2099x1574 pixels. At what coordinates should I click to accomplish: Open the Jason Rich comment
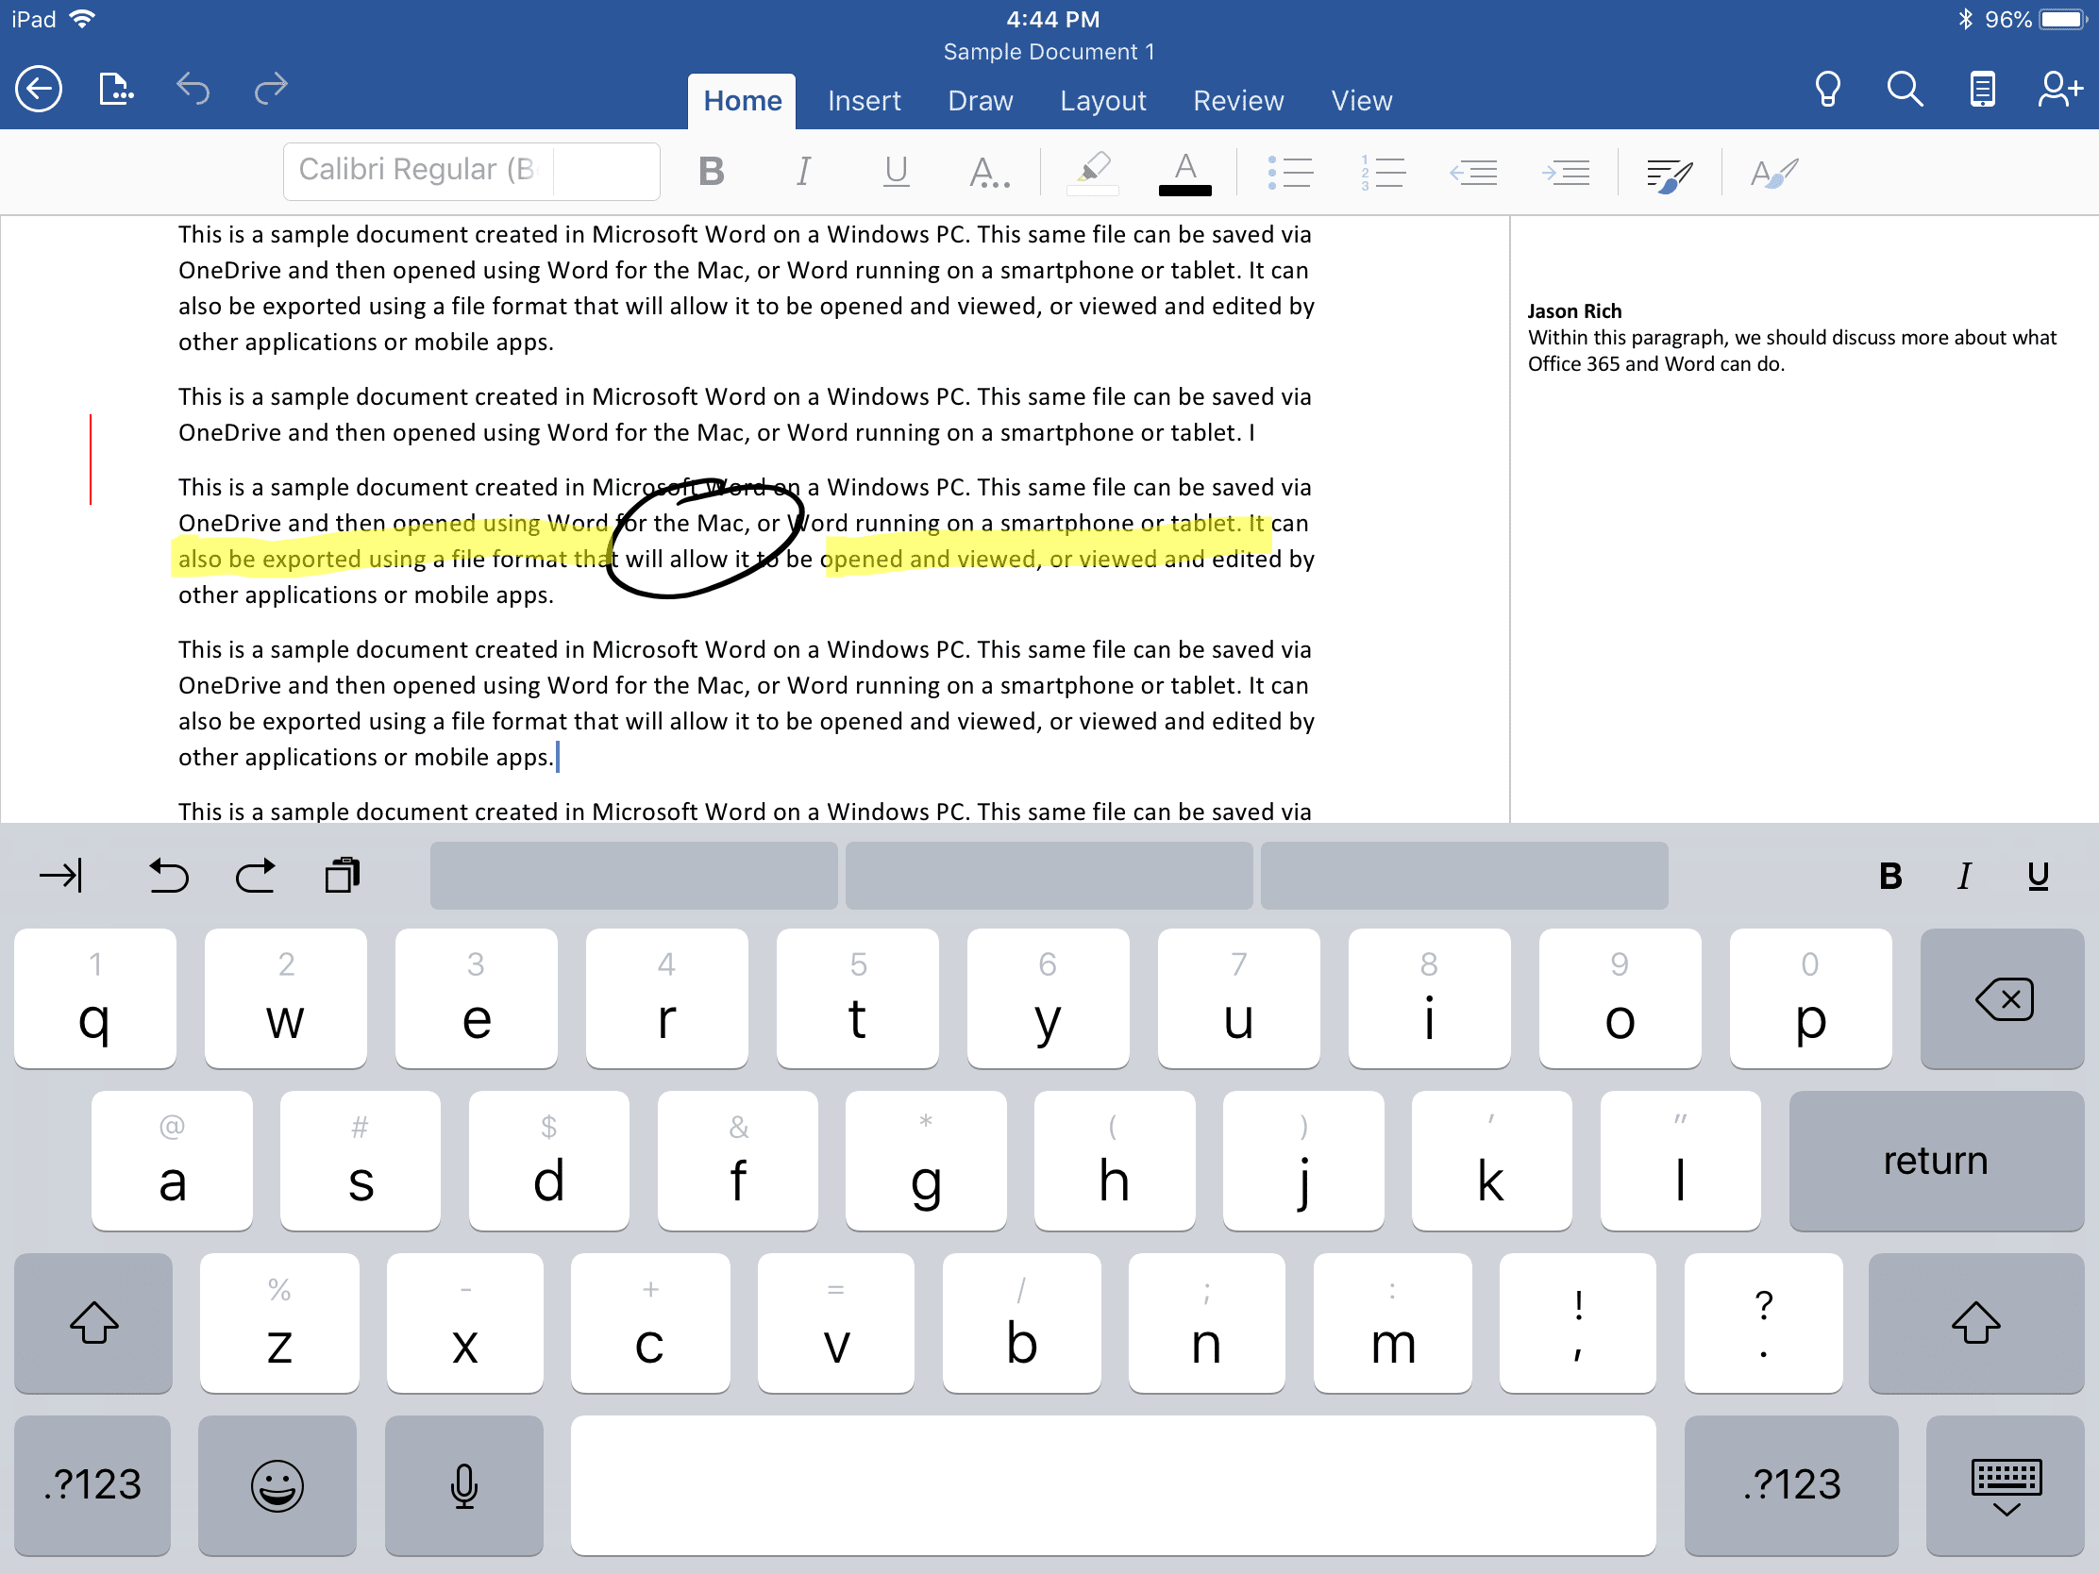[1791, 338]
